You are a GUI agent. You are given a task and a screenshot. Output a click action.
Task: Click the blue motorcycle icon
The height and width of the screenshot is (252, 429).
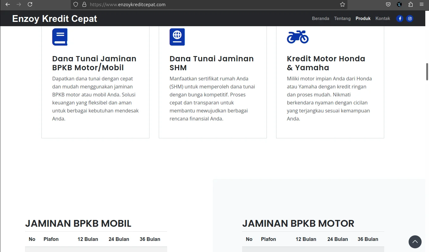pyautogui.click(x=297, y=37)
